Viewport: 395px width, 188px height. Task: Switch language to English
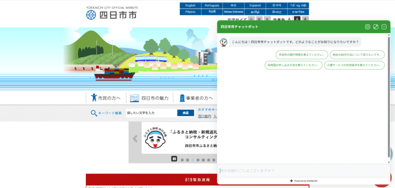(x=190, y=5)
